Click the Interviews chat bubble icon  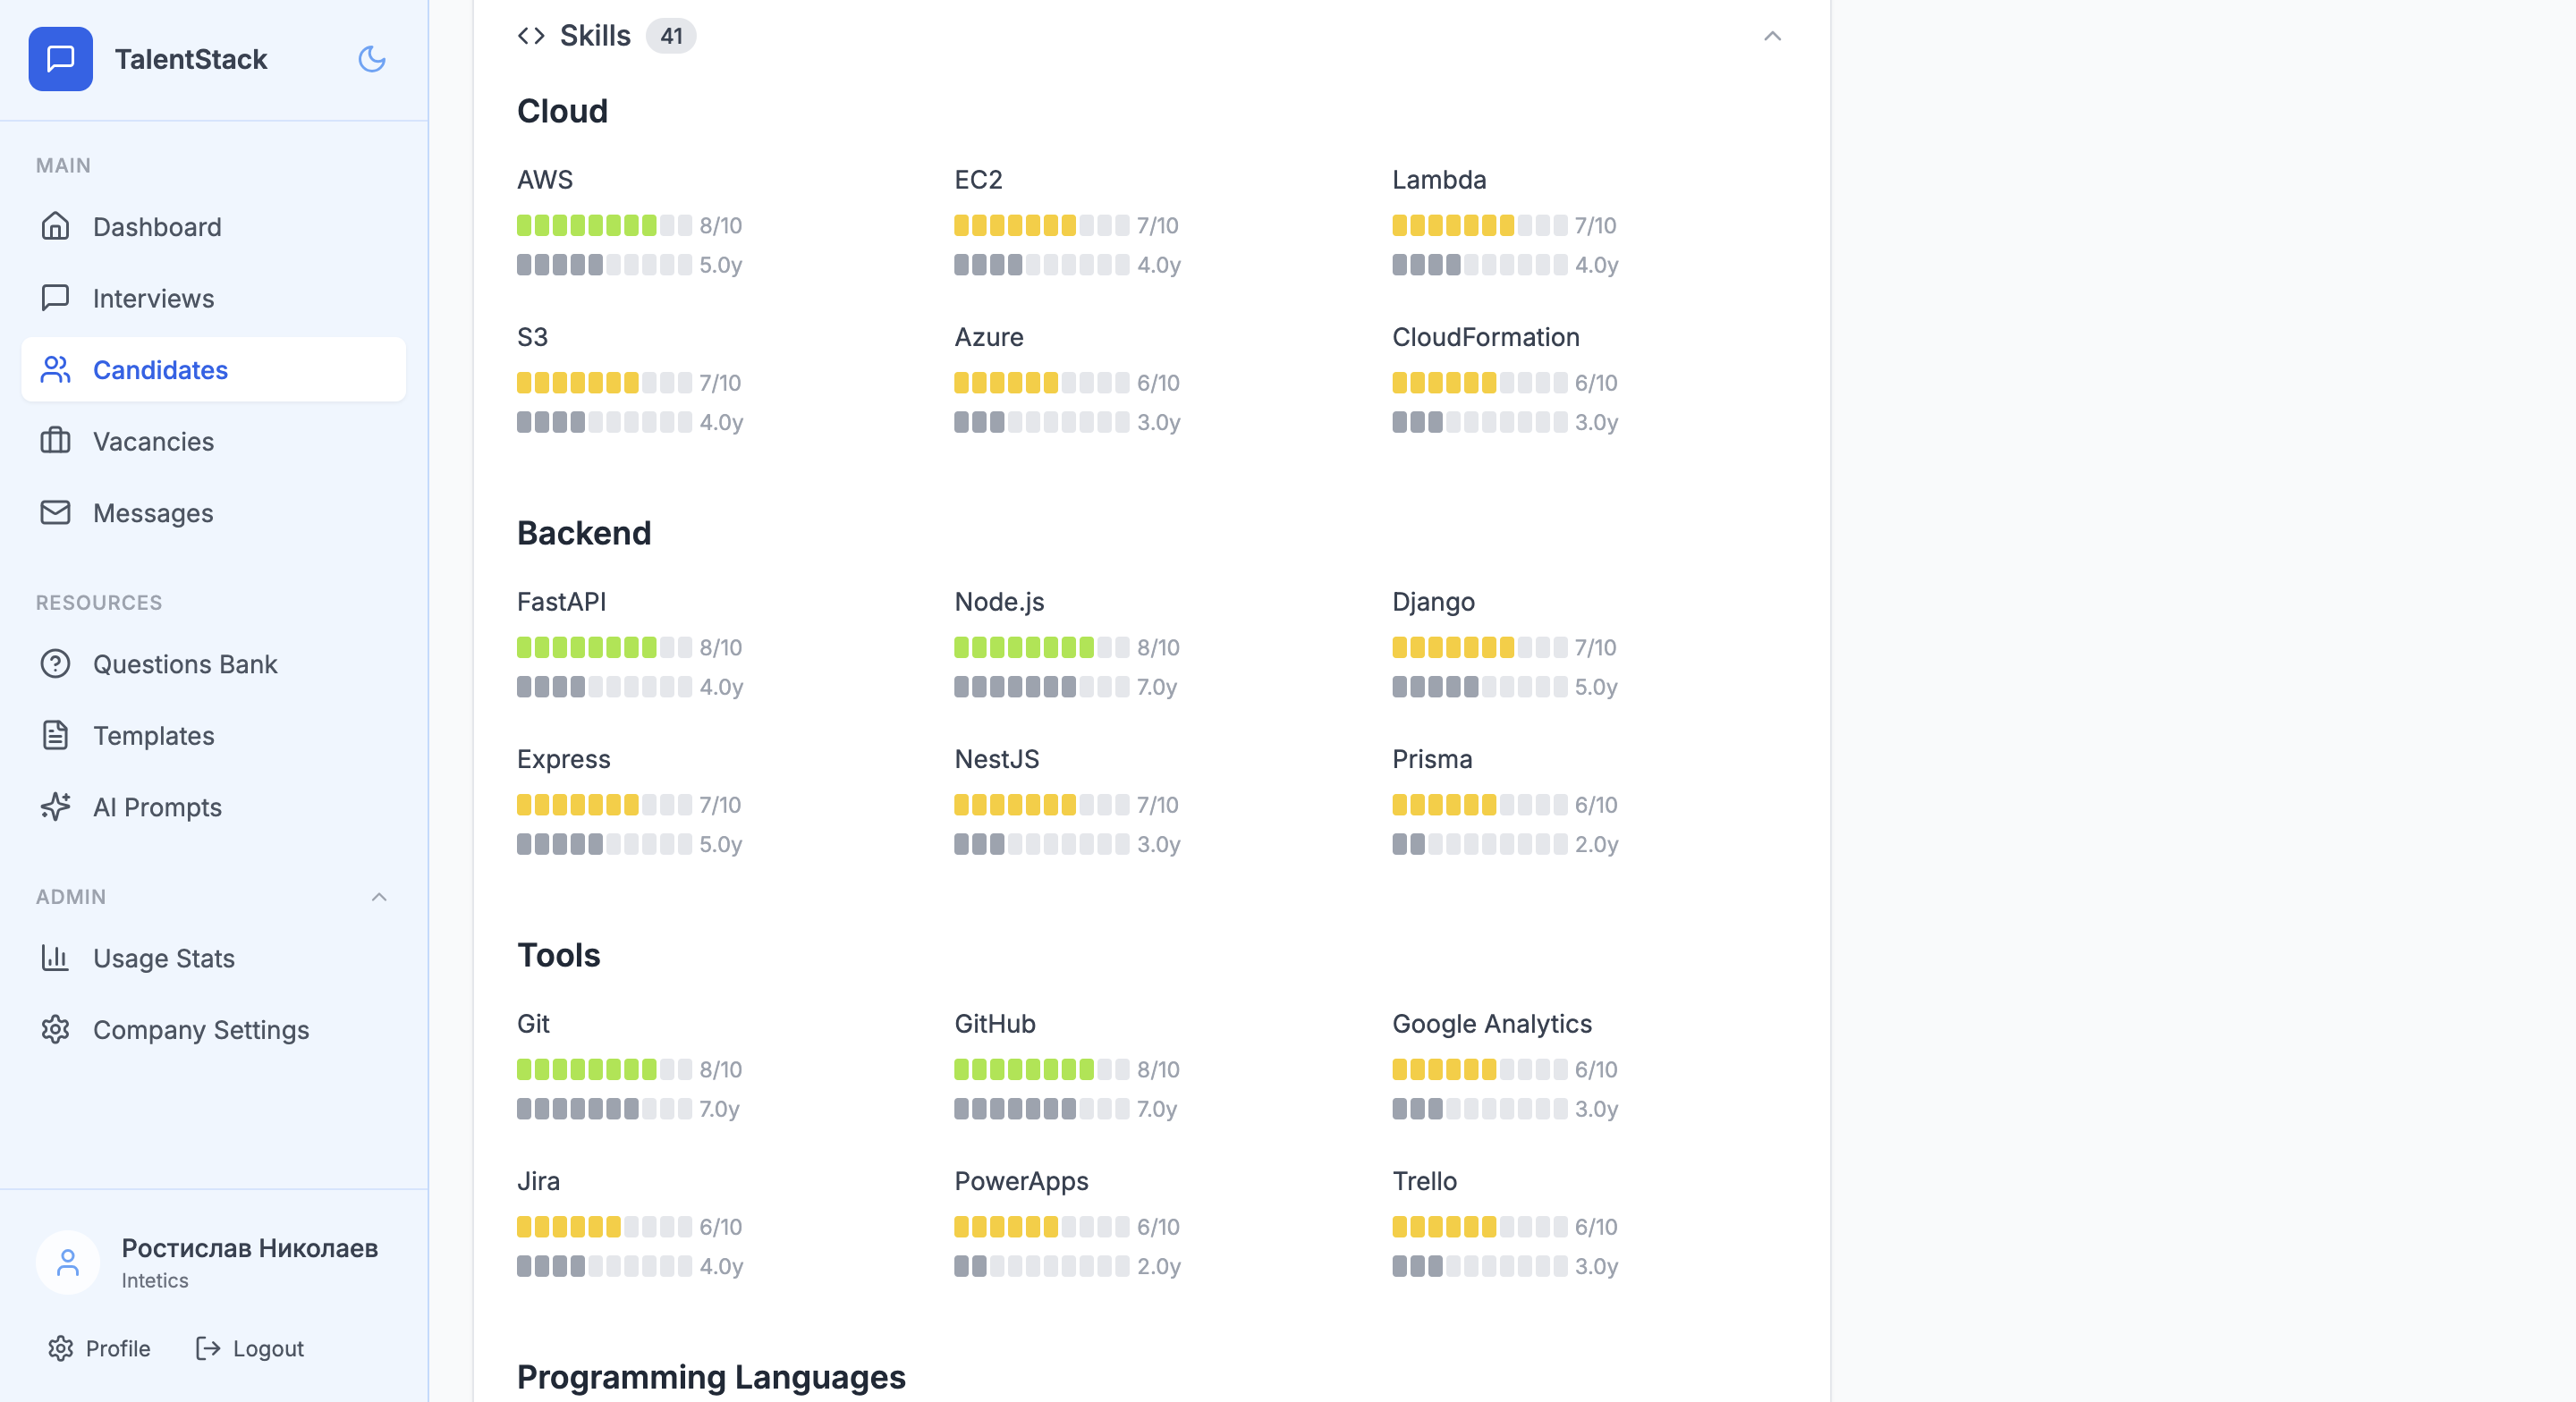pos(55,298)
